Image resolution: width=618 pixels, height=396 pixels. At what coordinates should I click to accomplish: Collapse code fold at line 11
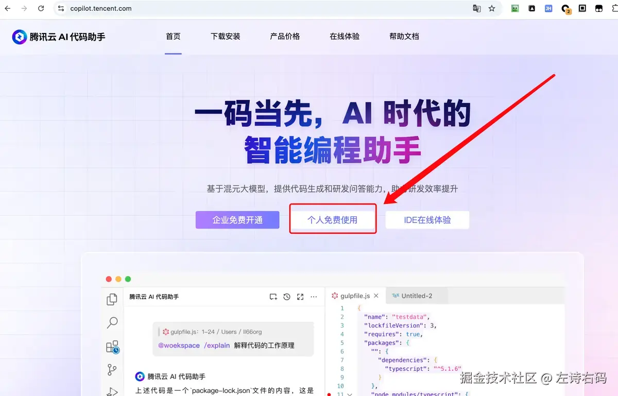click(350, 394)
